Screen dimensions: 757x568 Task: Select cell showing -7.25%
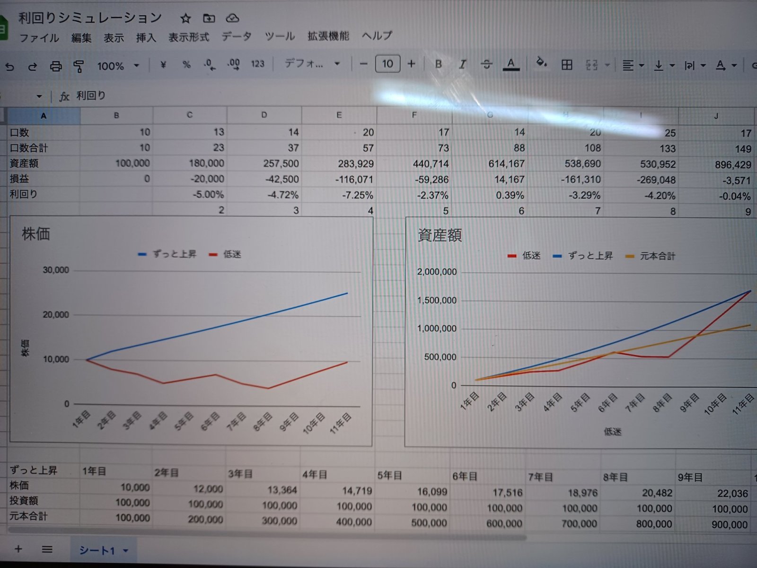pos(339,195)
